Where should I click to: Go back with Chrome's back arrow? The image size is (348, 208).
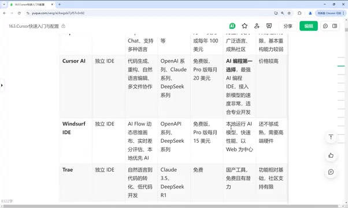5,13
